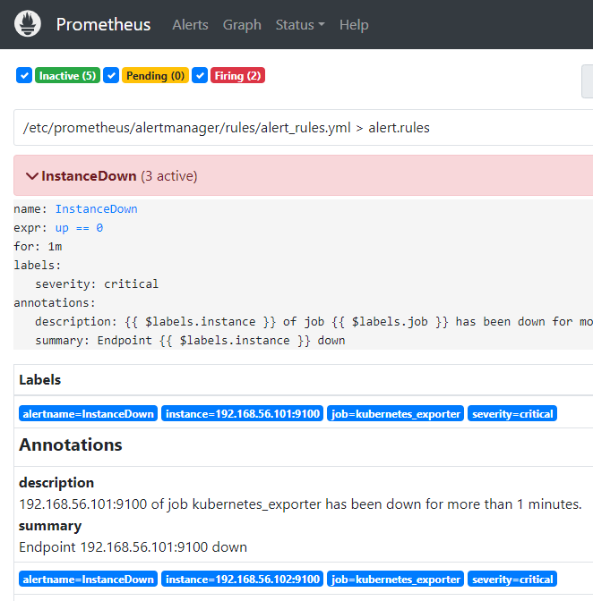Click the green Inactive (5) badge

(67, 75)
